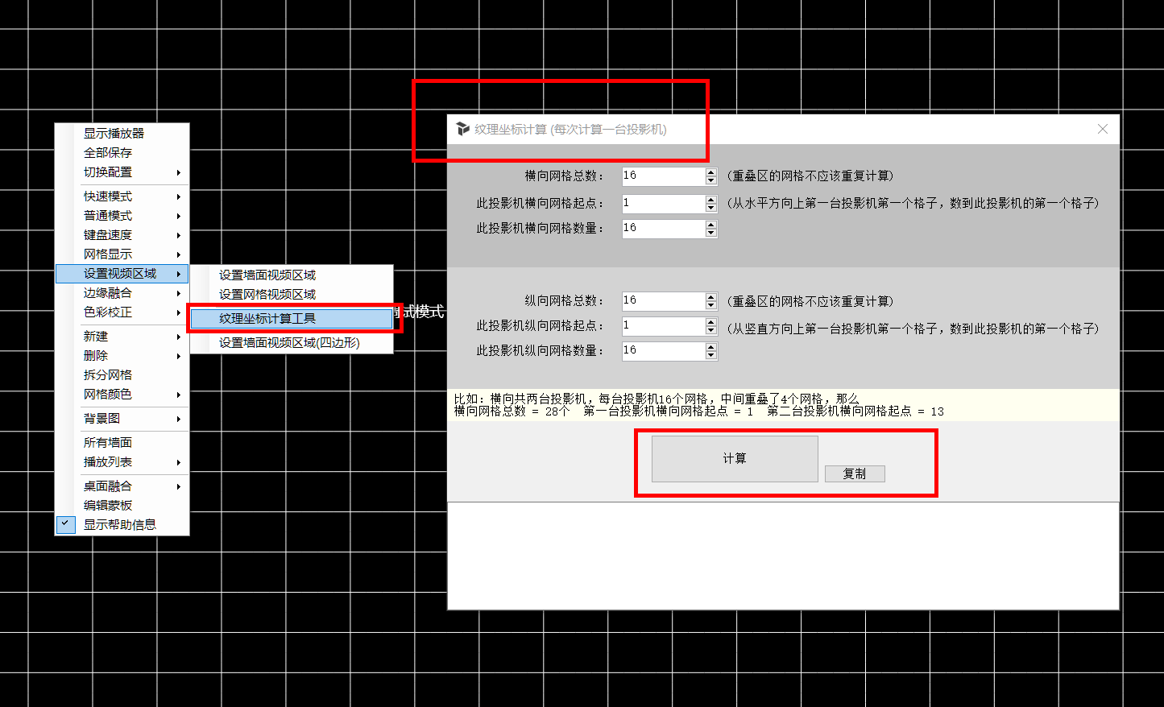Click the 复制 button

point(855,473)
